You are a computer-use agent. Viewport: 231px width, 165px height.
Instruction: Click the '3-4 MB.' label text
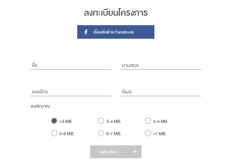pyautogui.click(x=114, y=121)
